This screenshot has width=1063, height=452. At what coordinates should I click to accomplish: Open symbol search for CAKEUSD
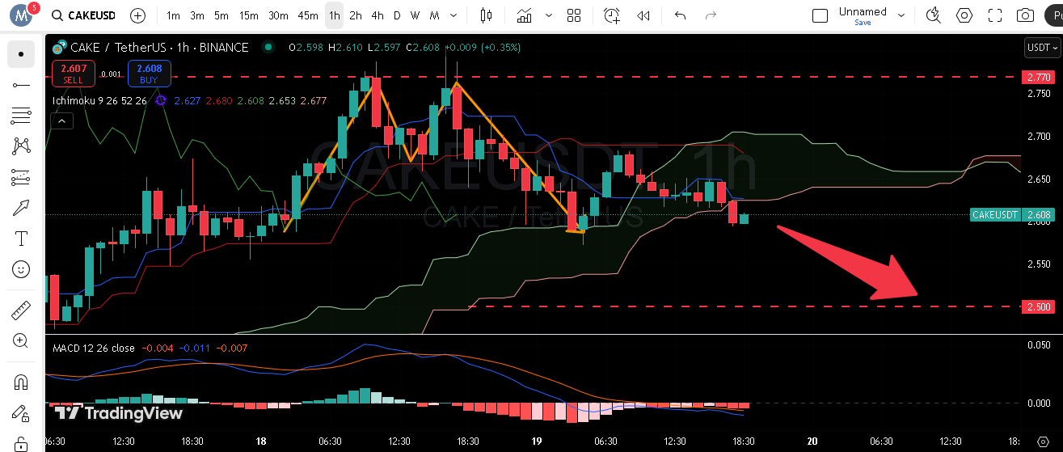(x=82, y=15)
